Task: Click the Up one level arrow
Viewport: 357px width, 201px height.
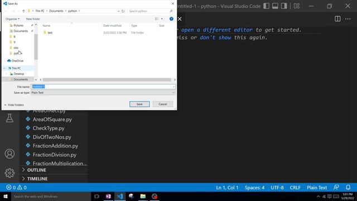Action: coord(23,11)
